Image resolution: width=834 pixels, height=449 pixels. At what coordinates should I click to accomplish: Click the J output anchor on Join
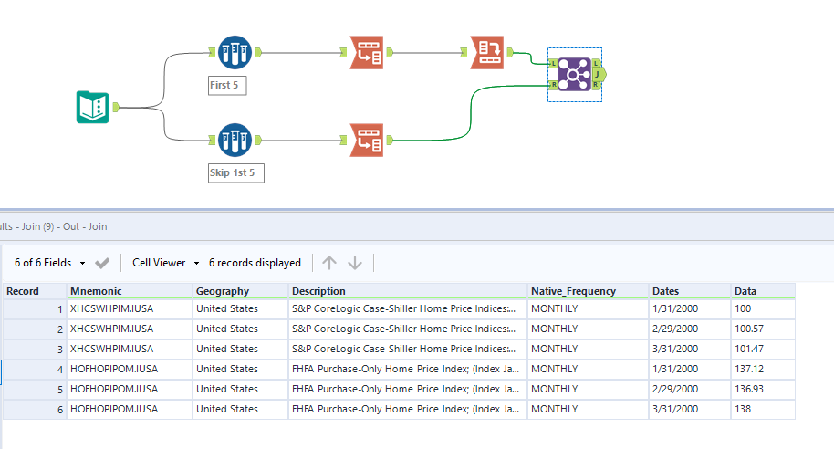pos(597,74)
